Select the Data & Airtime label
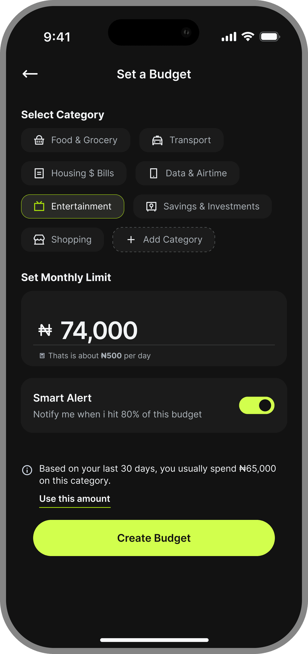Viewport: 308px width, 654px height. tap(196, 173)
